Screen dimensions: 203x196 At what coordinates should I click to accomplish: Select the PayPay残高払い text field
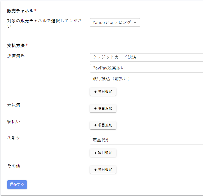click(x=146, y=68)
